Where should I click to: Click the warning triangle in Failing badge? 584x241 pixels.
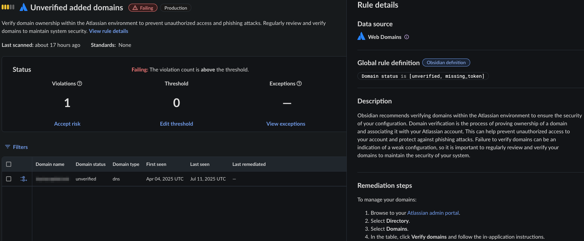(x=135, y=8)
